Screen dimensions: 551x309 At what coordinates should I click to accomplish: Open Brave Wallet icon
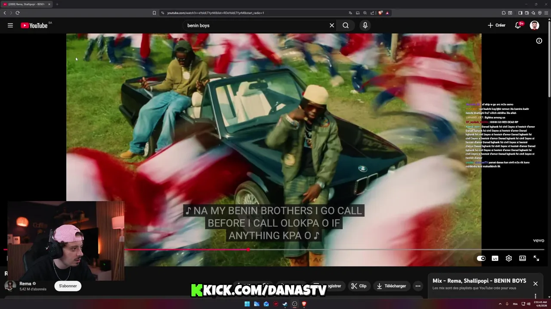coord(526,13)
